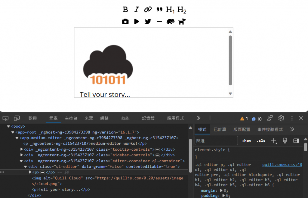Open the add tool plus icon in DevTools
Viewport: 308px width, 198px height.
point(210,118)
